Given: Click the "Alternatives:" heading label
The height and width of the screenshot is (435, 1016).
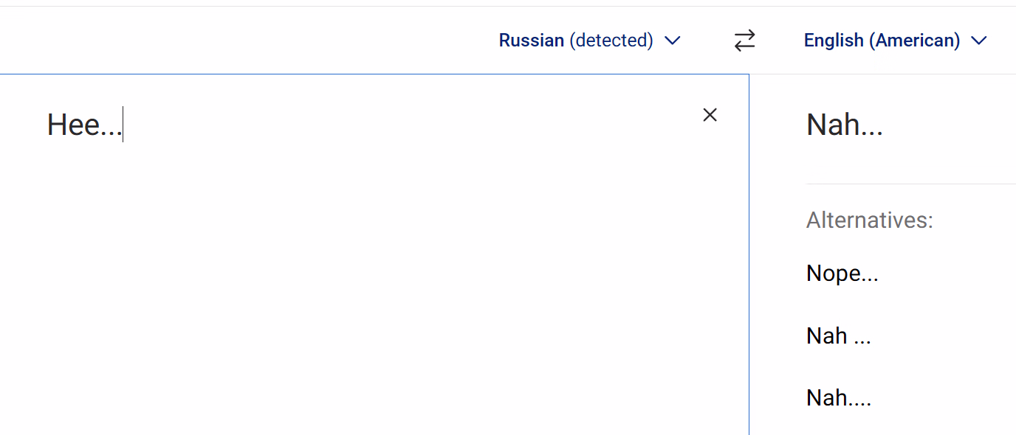Looking at the screenshot, I should [869, 220].
